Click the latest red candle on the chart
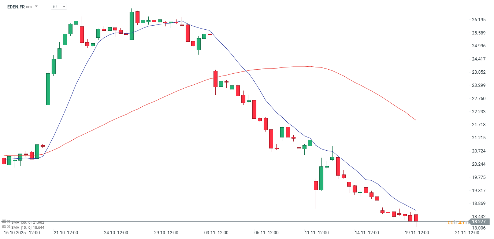The height and width of the screenshot is (239, 494). 416,218
